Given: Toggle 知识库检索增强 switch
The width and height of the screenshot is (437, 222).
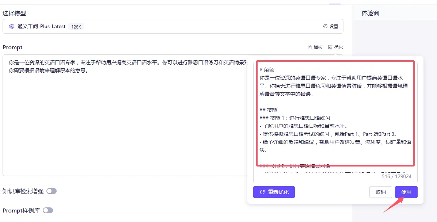Looking at the screenshot, I should pos(52,191).
